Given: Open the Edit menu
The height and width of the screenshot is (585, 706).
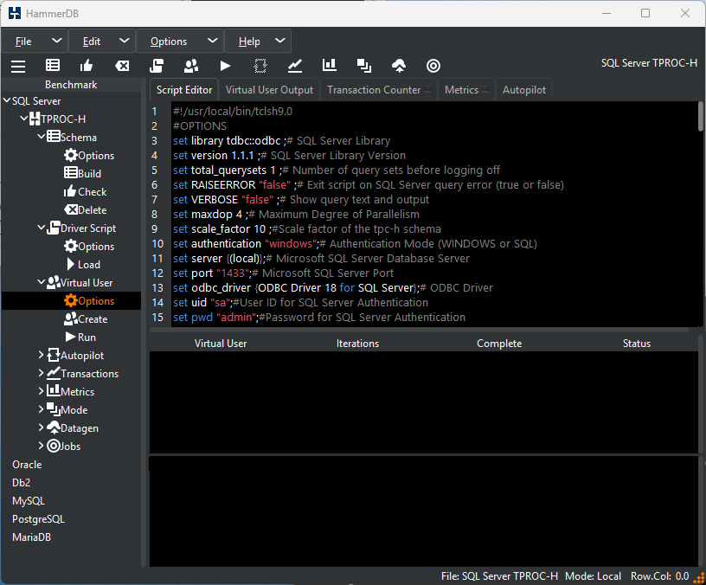Looking at the screenshot, I should [102, 42].
